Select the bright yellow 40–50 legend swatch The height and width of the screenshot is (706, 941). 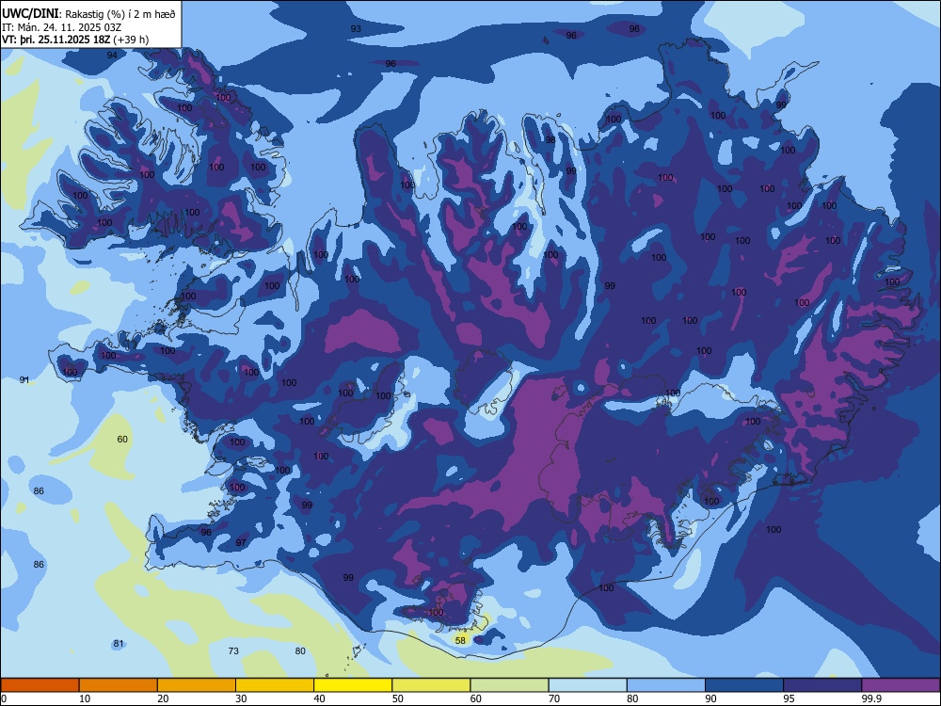coord(353,685)
